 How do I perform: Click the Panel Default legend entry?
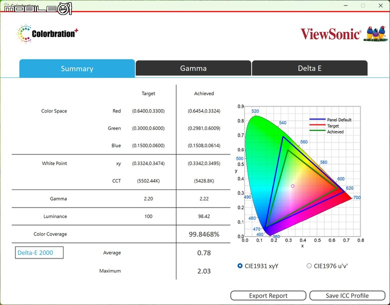pyautogui.click(x=330, y=119)
